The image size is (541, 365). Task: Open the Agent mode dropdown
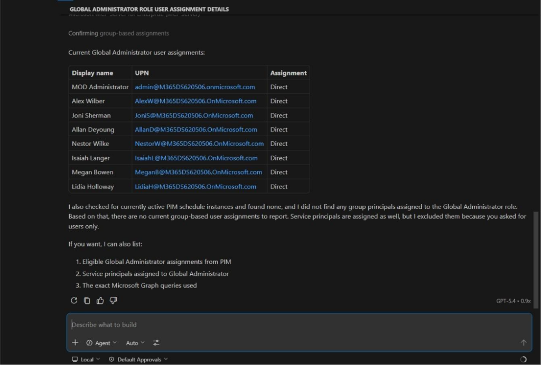(x=101, y=343)
